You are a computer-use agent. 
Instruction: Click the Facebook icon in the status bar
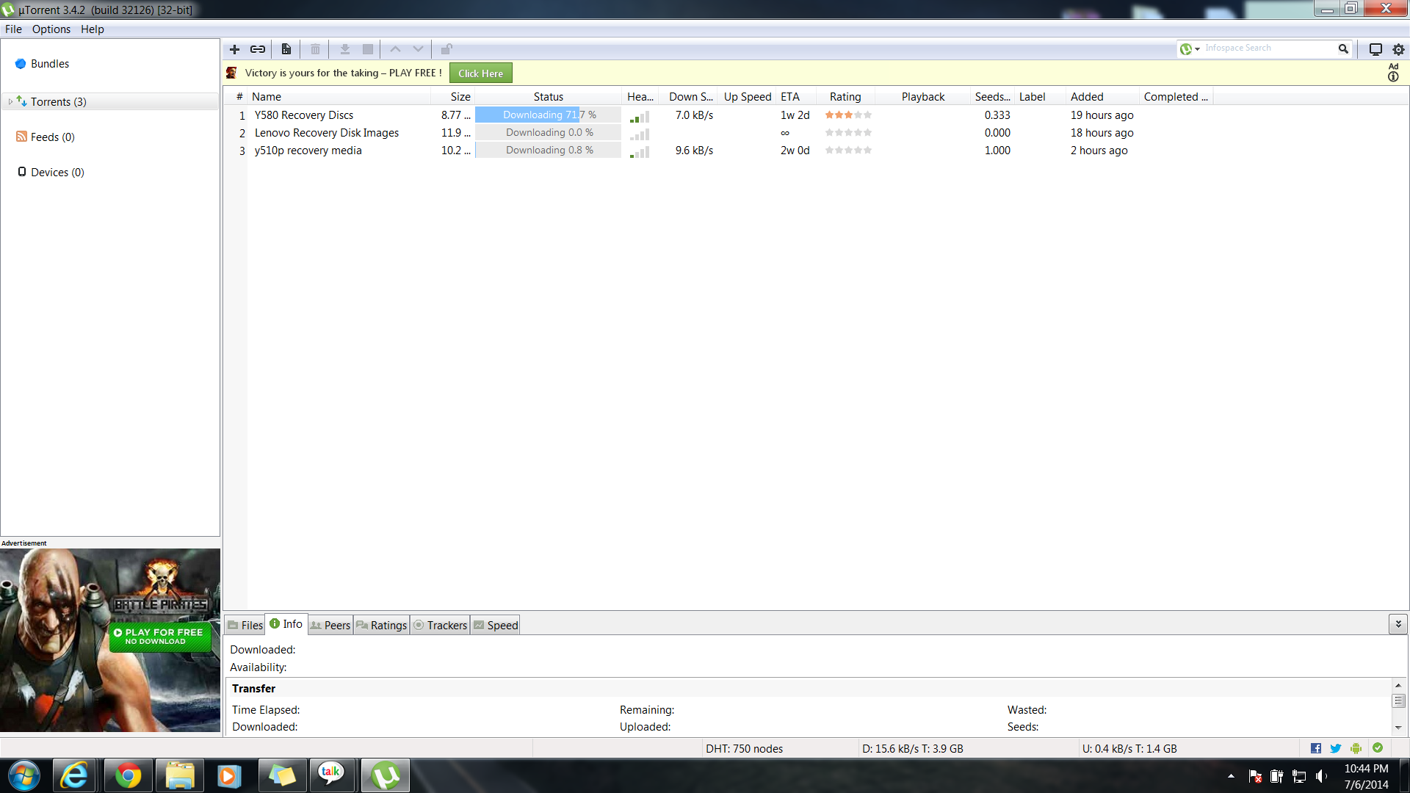pos(1316,748)
